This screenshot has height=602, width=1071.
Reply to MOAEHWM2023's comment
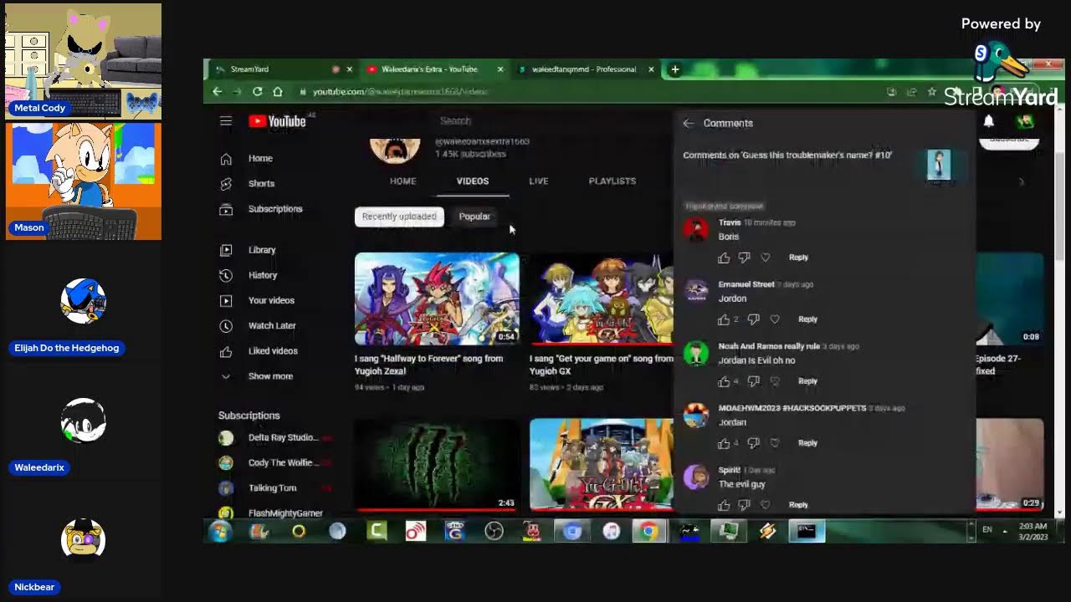coord(807,443)
